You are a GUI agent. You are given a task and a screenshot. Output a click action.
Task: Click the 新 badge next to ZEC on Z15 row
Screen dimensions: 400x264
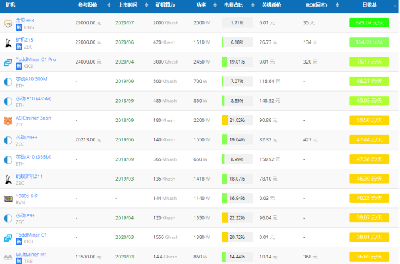(x=19, y=47)
